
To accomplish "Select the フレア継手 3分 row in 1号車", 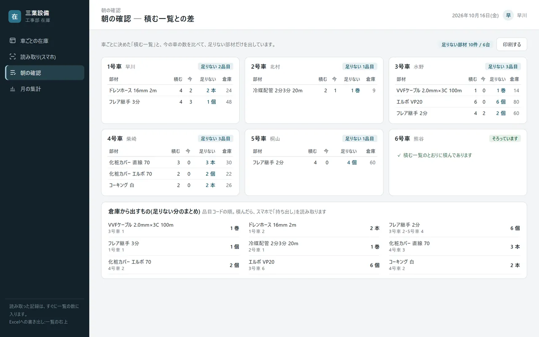I will pyautogui.click(x=170, y=102).
